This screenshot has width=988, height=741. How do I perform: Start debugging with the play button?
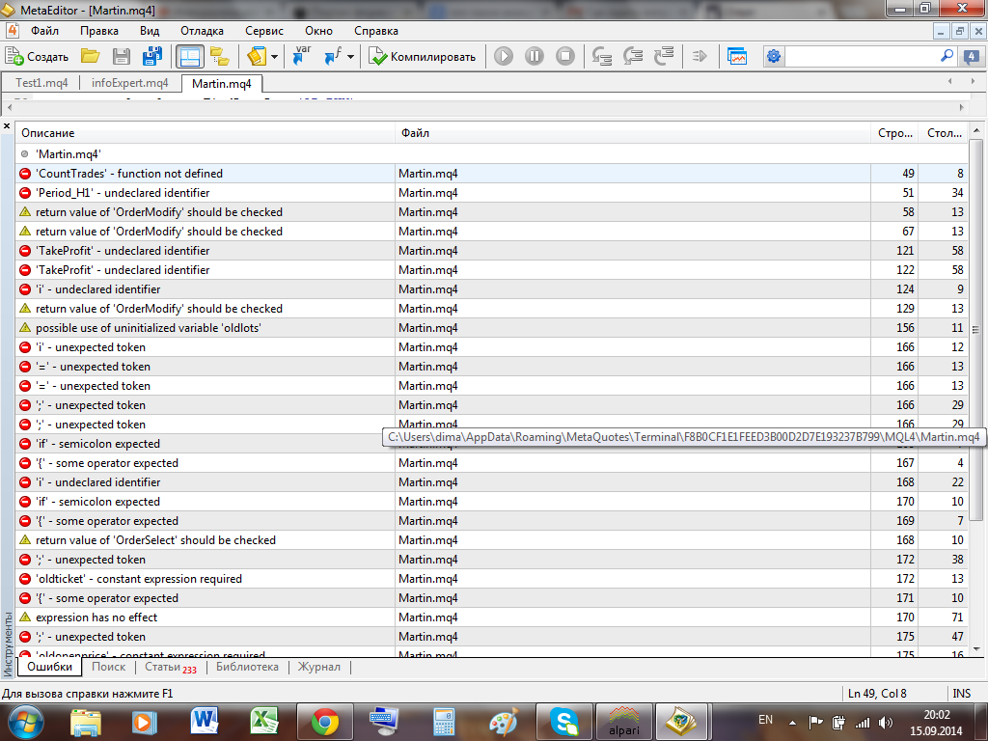503,56
